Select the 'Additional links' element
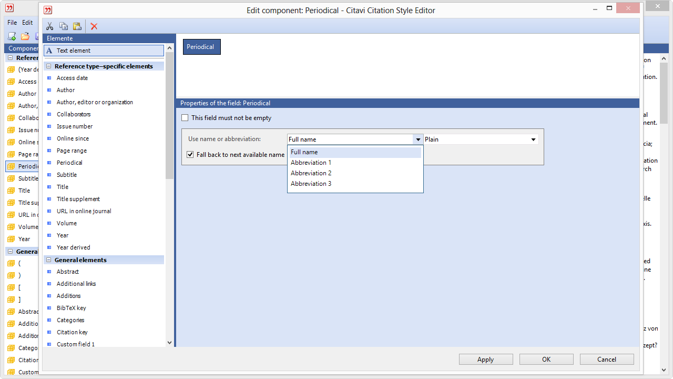The width and height of the screenshot is (673, 379). (x=76, y=284)
